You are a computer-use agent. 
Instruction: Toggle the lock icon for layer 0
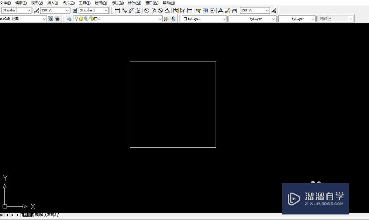91,19
